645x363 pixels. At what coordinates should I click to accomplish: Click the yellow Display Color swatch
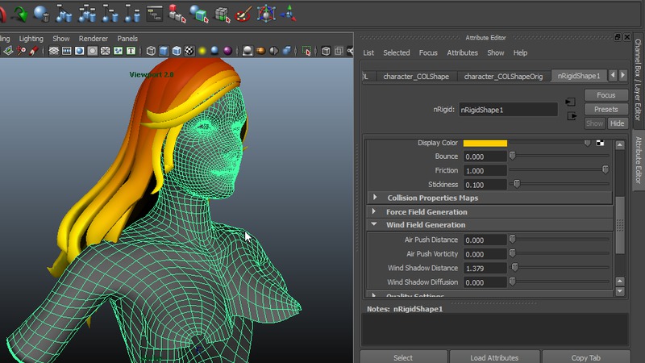(x=485, y=143)
